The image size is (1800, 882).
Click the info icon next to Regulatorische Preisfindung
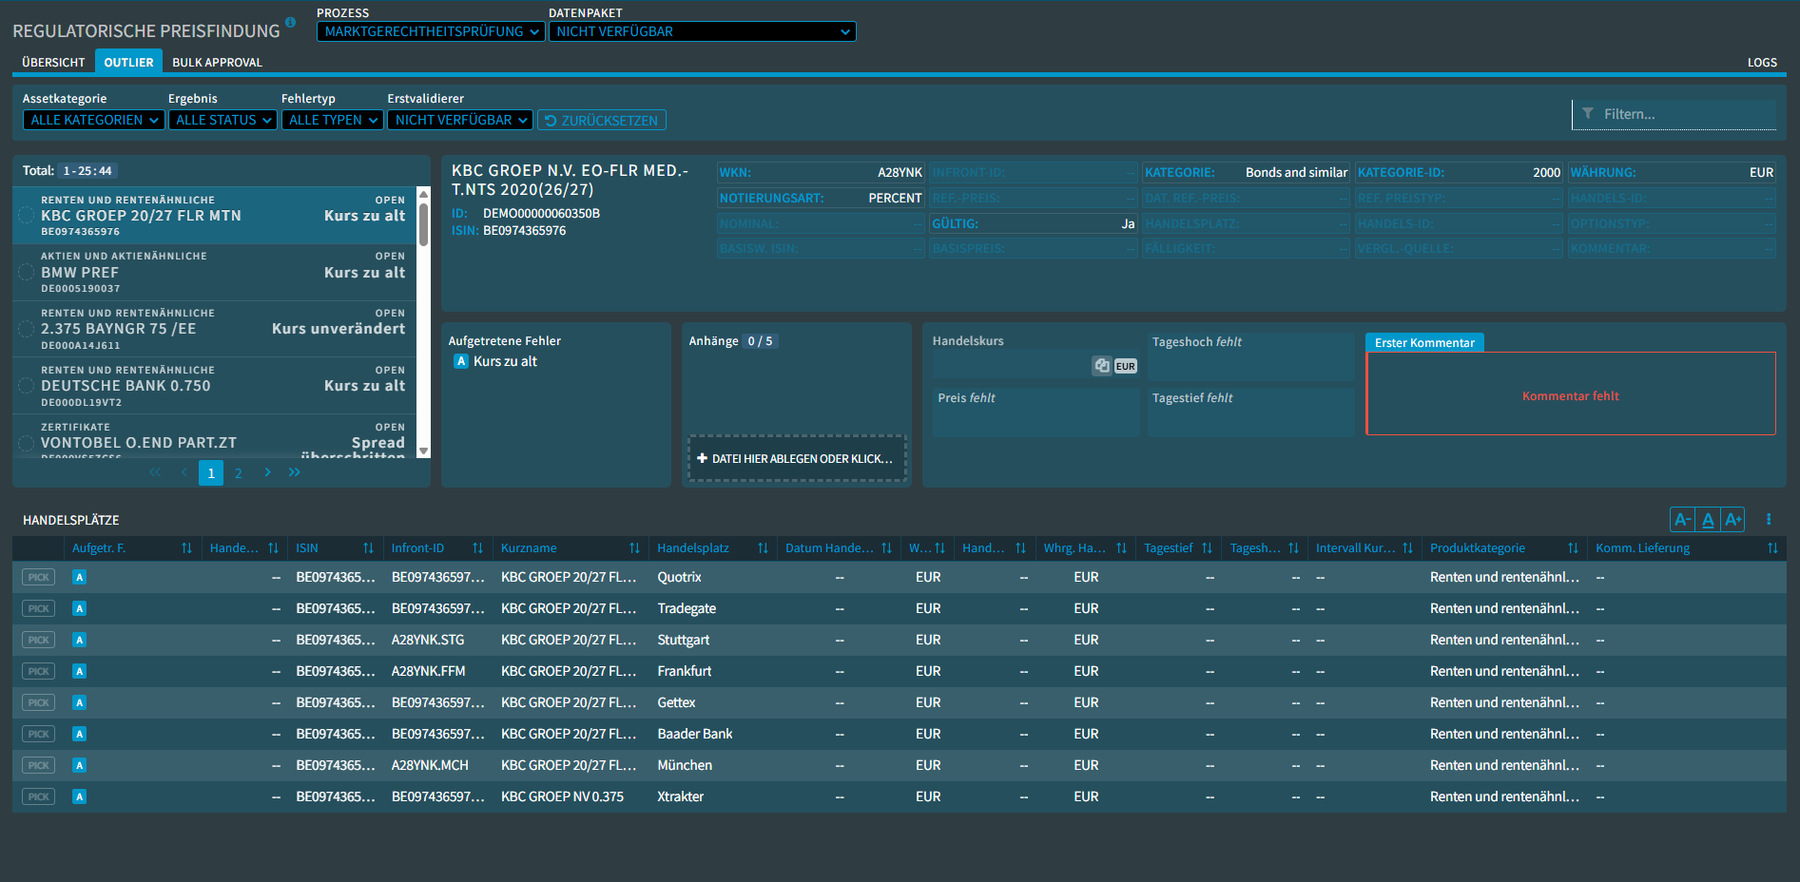pyautogui.click(x=290, y=22)
